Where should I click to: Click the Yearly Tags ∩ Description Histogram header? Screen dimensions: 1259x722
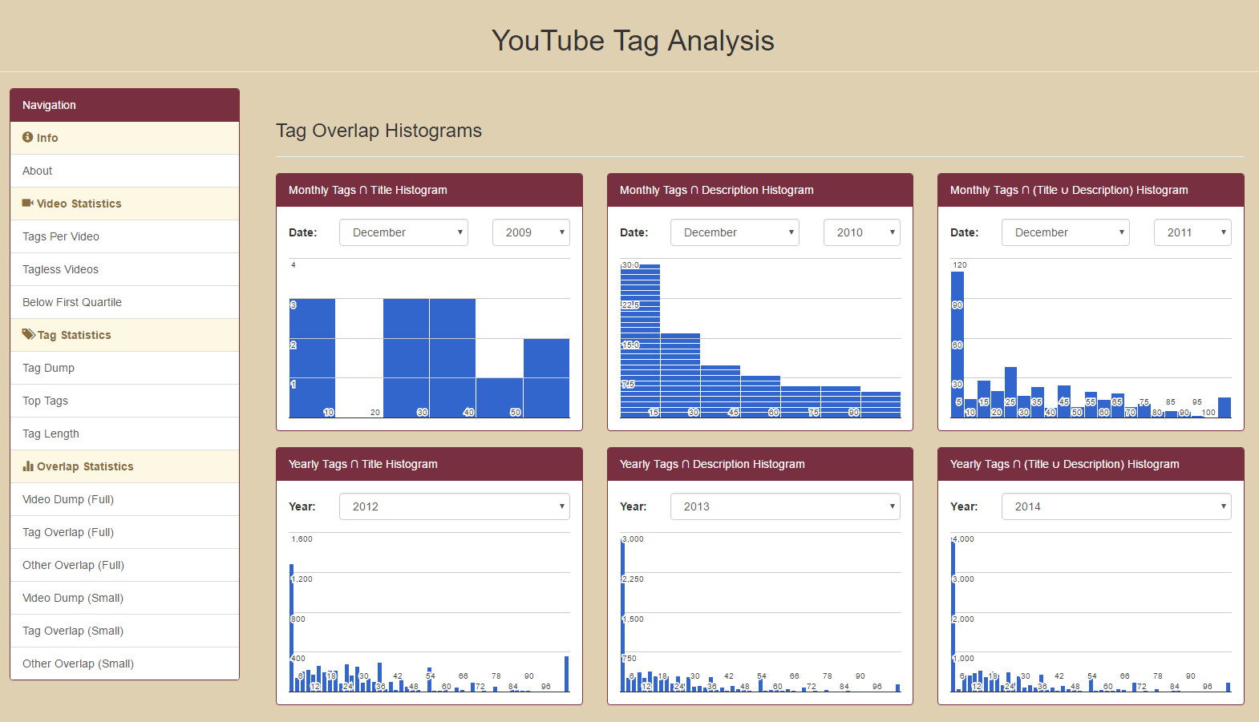(760, 464)
